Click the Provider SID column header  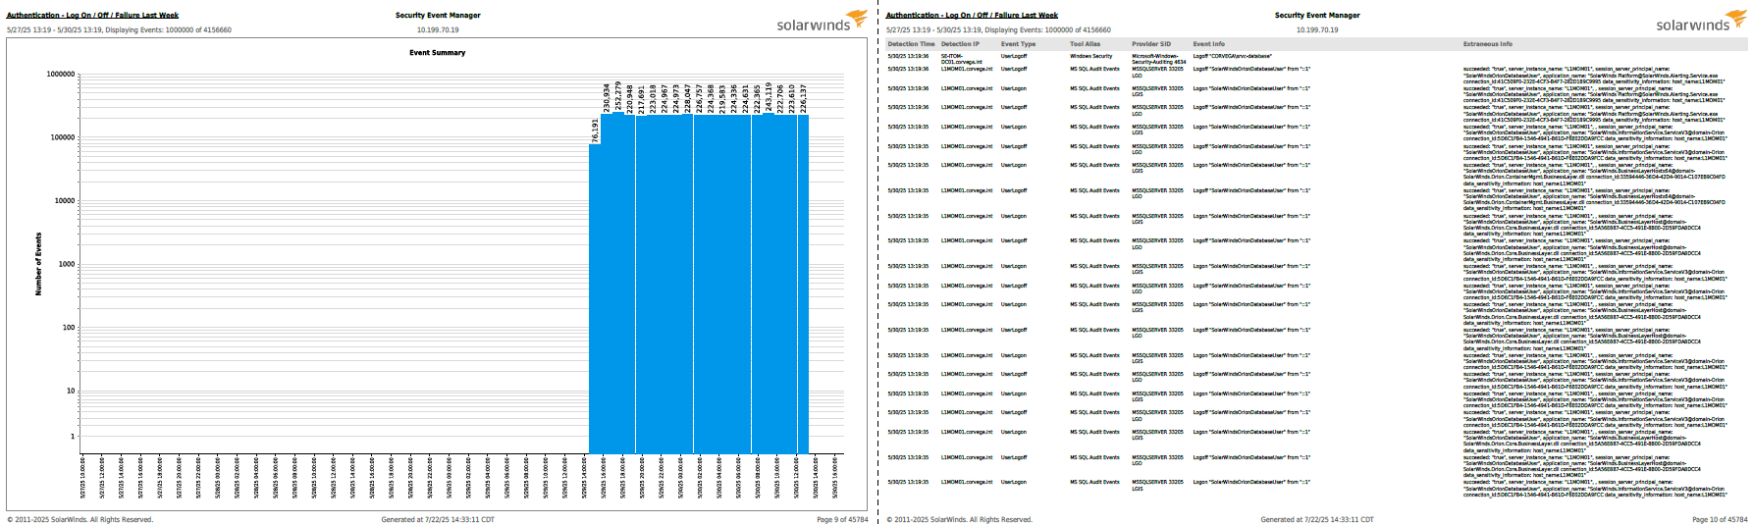[x=1151, y=44]
